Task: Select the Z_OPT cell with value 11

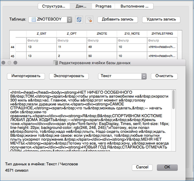Action: pyautogui.click(x=72, y=47)
